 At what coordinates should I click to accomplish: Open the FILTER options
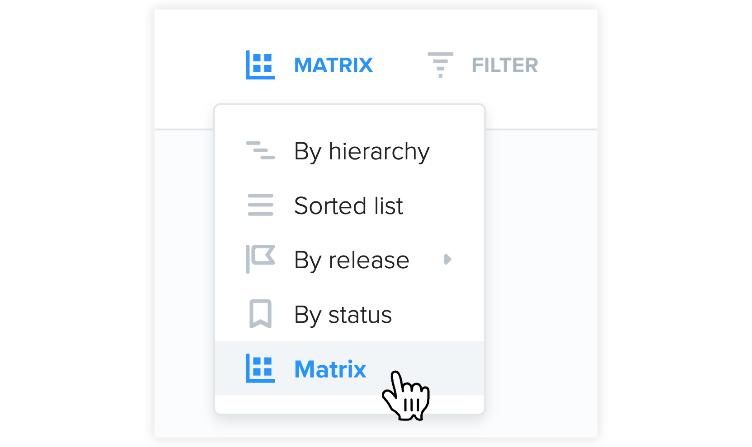505,65
